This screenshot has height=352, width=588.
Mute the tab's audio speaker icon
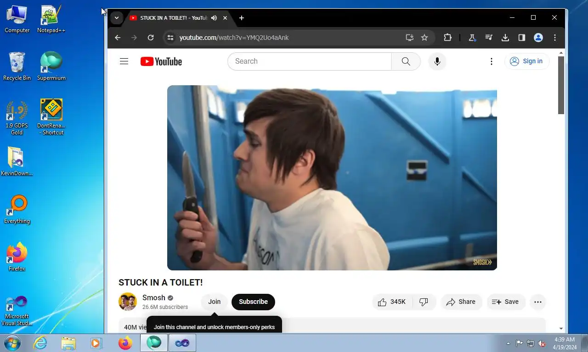coord(214,18)
